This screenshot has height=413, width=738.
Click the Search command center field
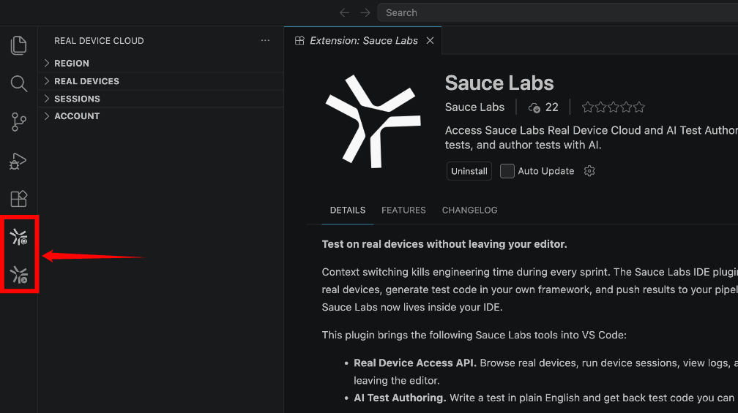tap(558, 12)
